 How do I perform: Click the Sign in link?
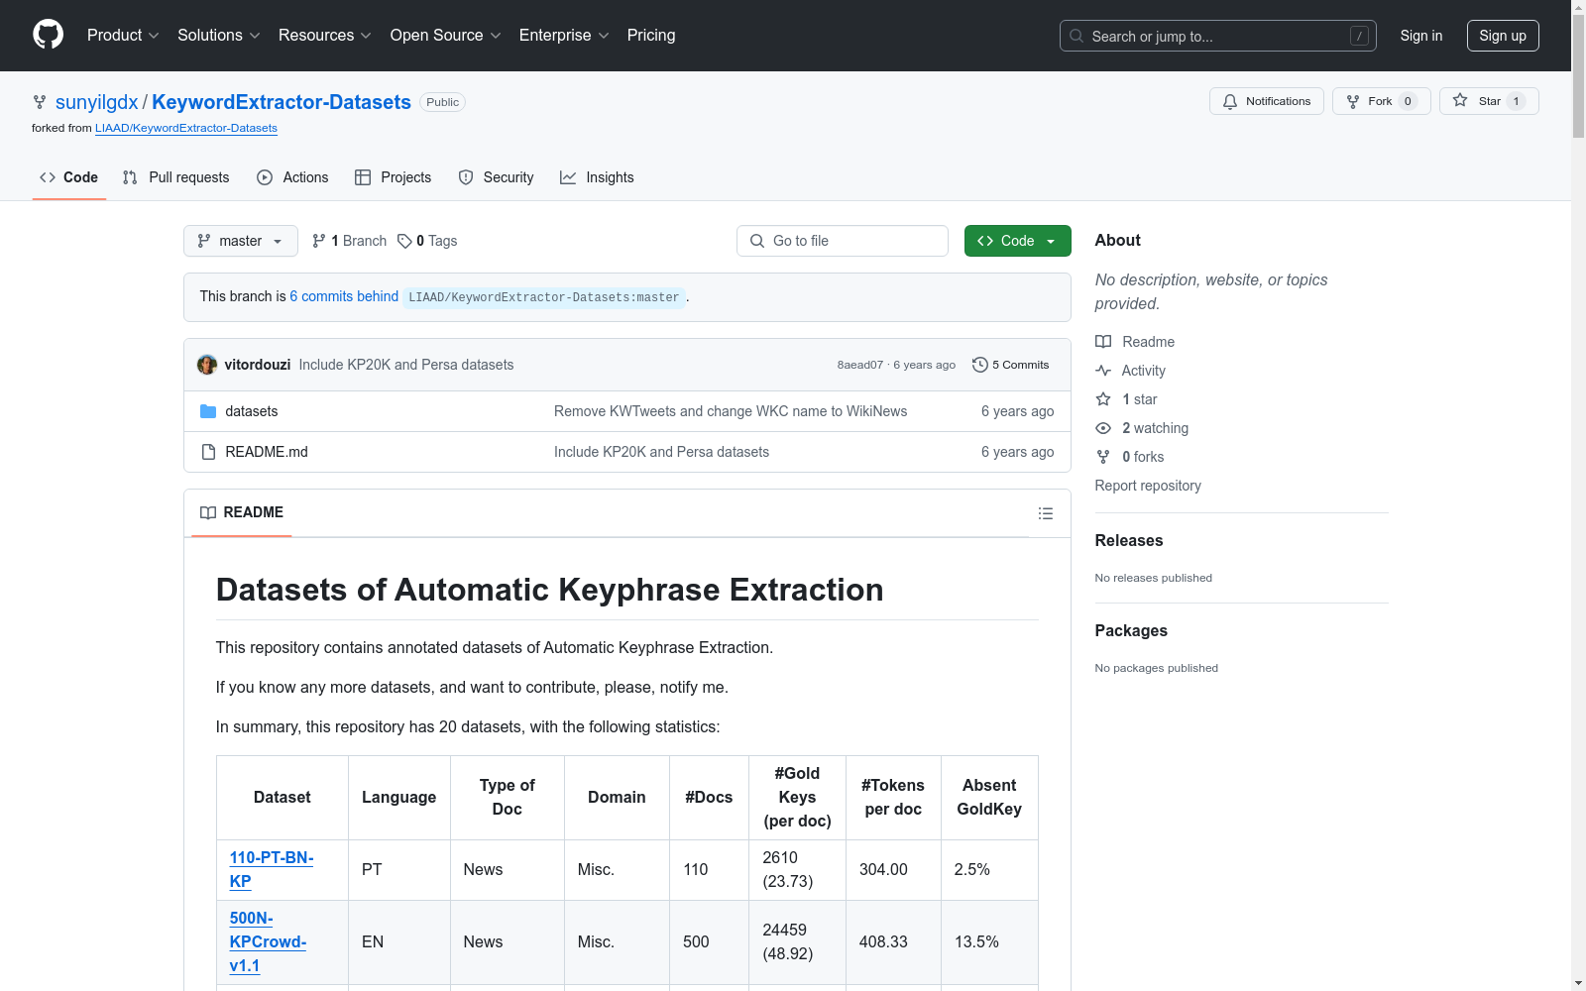(1421, 36)
